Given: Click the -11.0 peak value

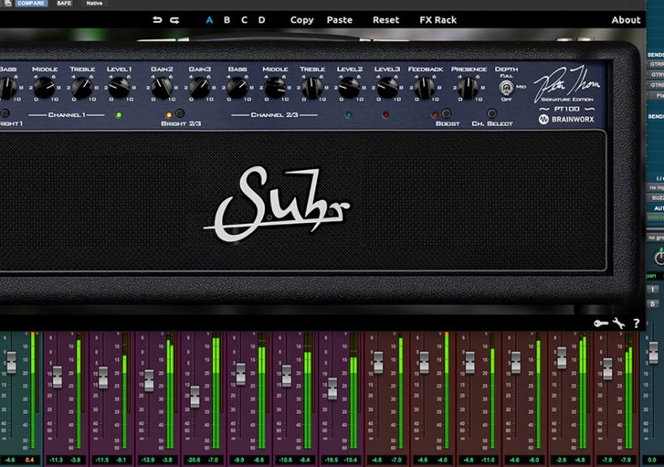Looking at the screenshot, I should (488, 460).
